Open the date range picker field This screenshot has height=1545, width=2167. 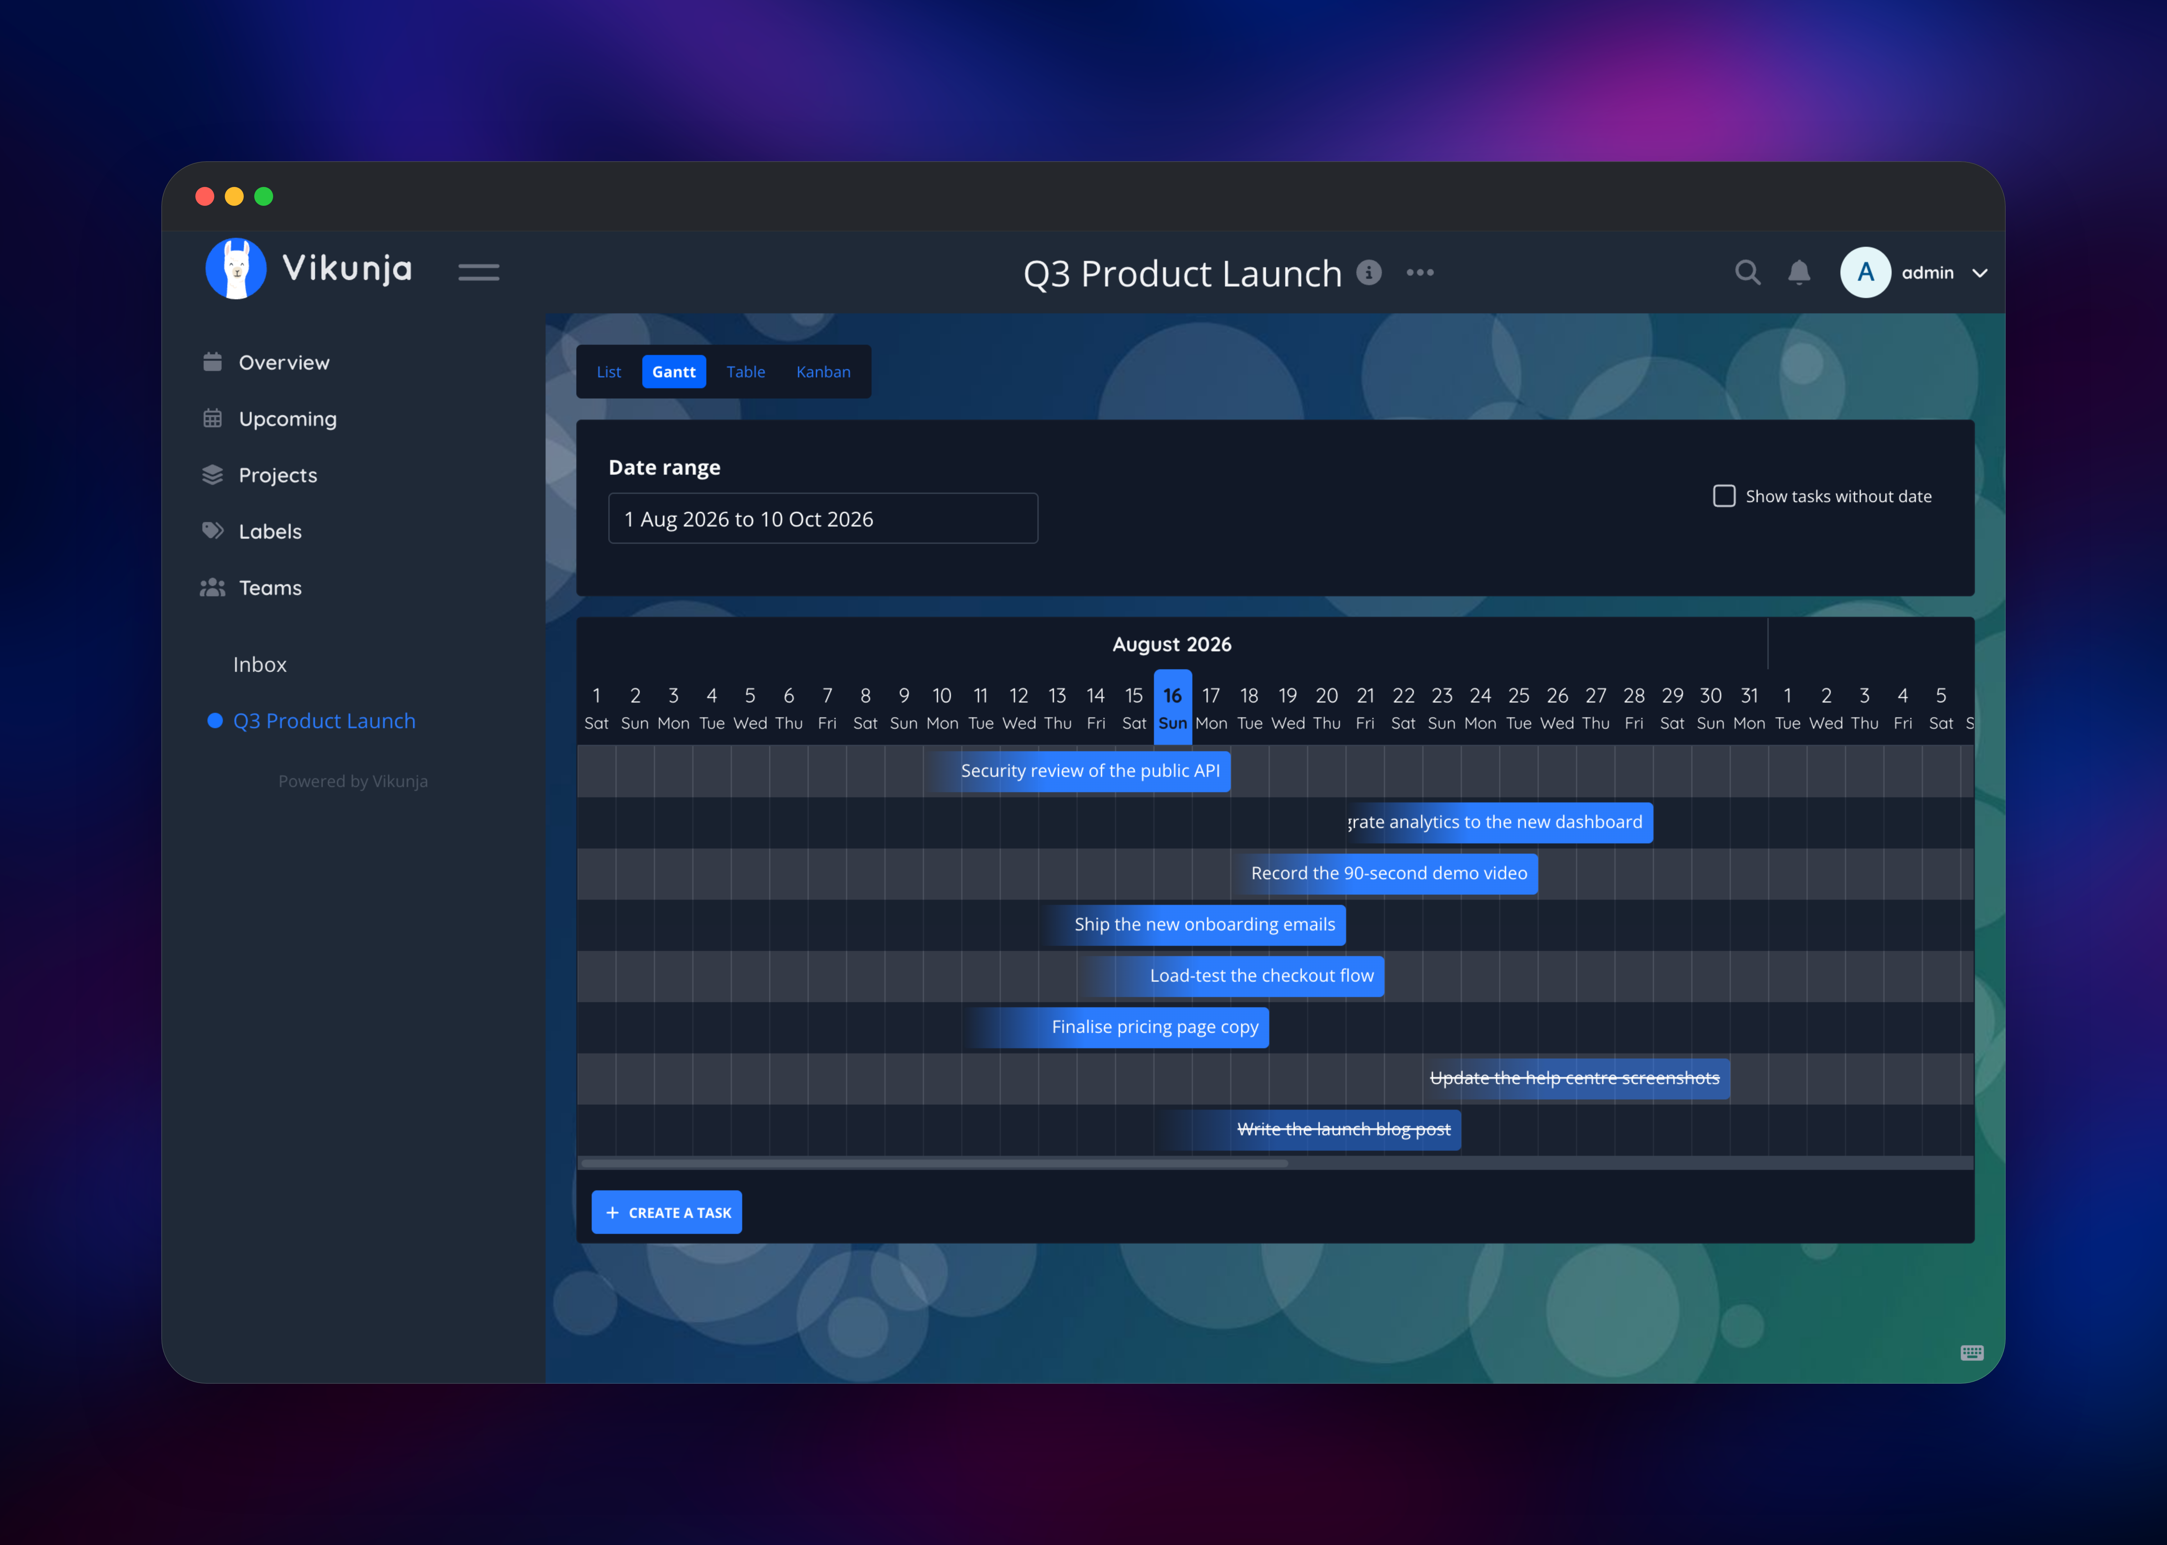click(823, 519)
